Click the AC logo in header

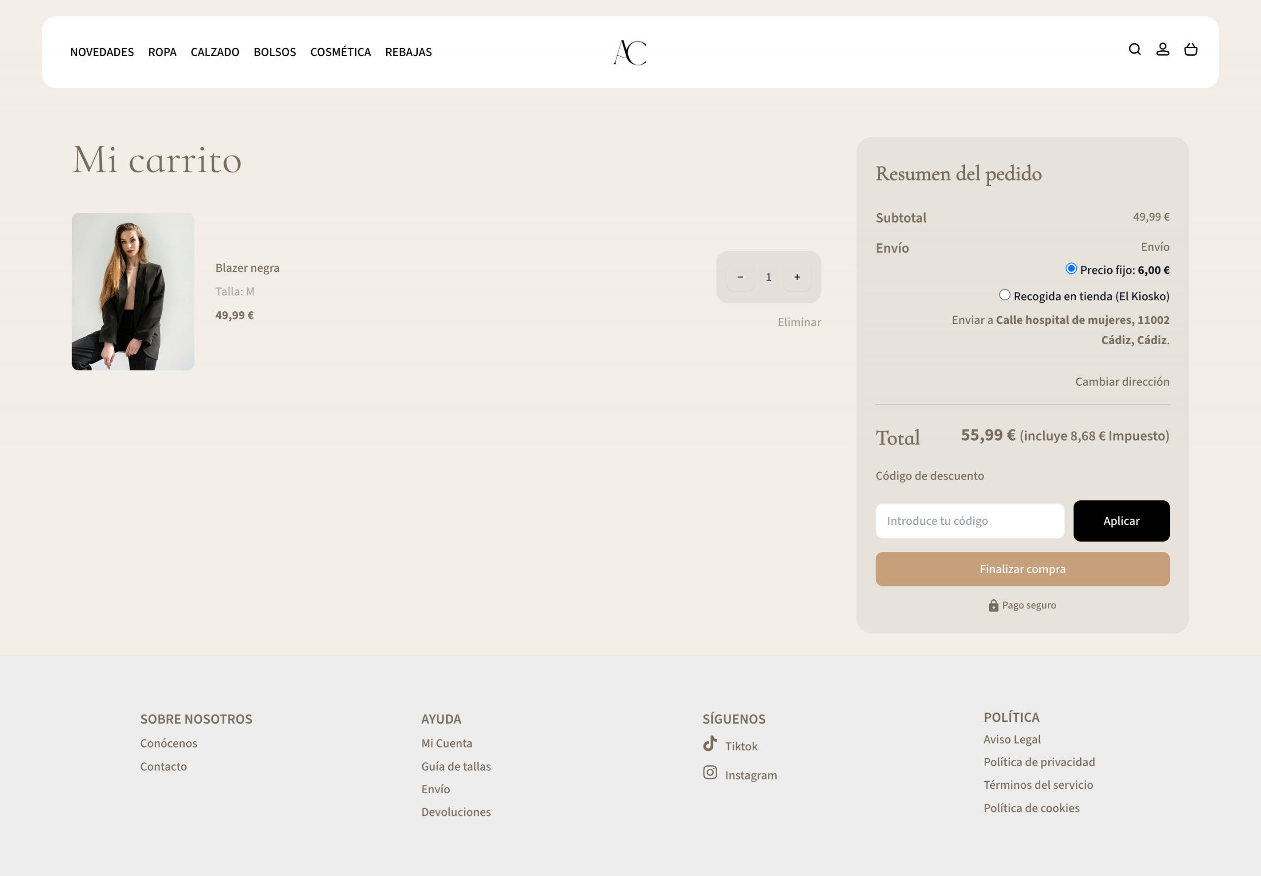point(630,52)
